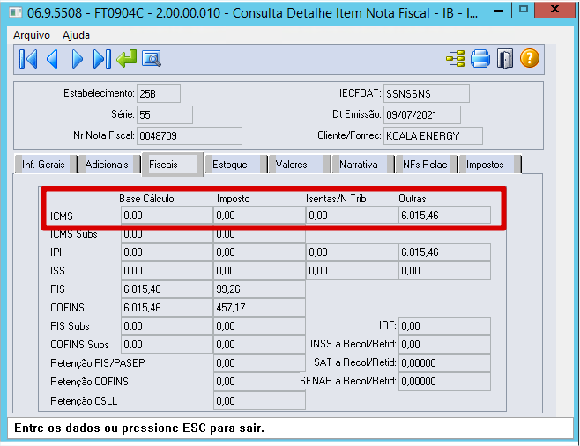Click Retenção COFINS value field
The height and width of the screenshot is (446, 580).
click(x=259, y=382)
